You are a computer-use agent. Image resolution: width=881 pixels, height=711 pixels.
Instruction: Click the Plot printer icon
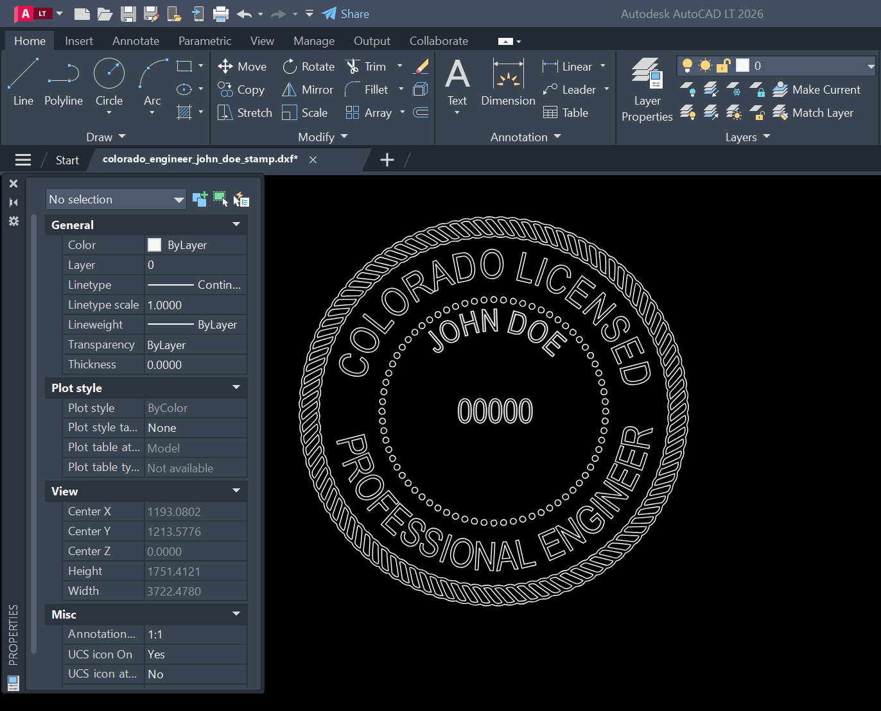point(221,13)
